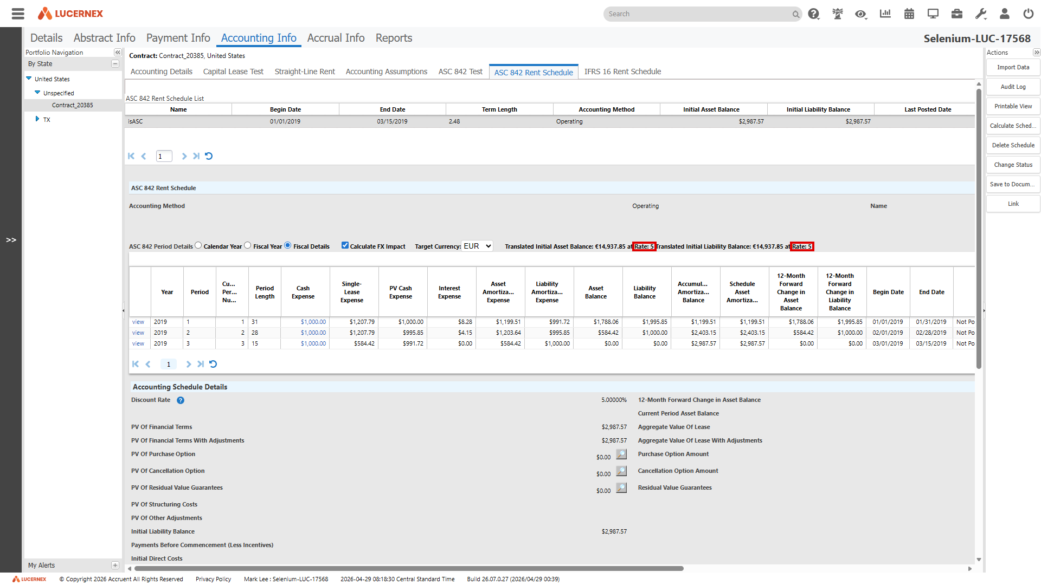1041x585 pixels.
Task: Click the Calculate Sched... button
Action: [x=1013, y=126]
